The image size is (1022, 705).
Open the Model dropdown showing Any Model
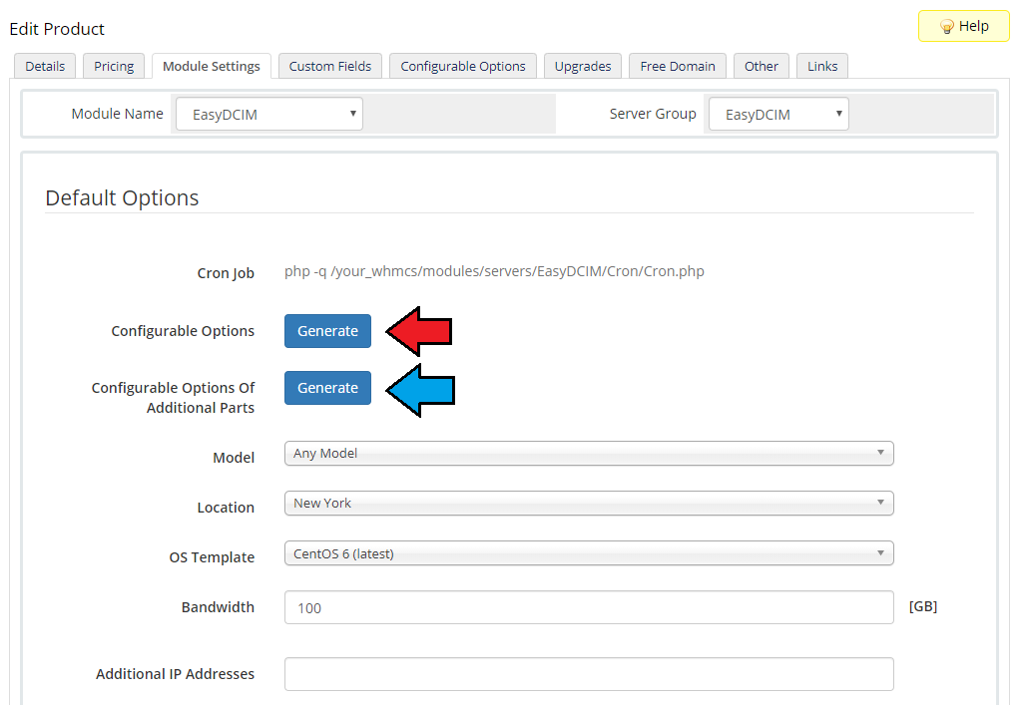pos(589,453)
